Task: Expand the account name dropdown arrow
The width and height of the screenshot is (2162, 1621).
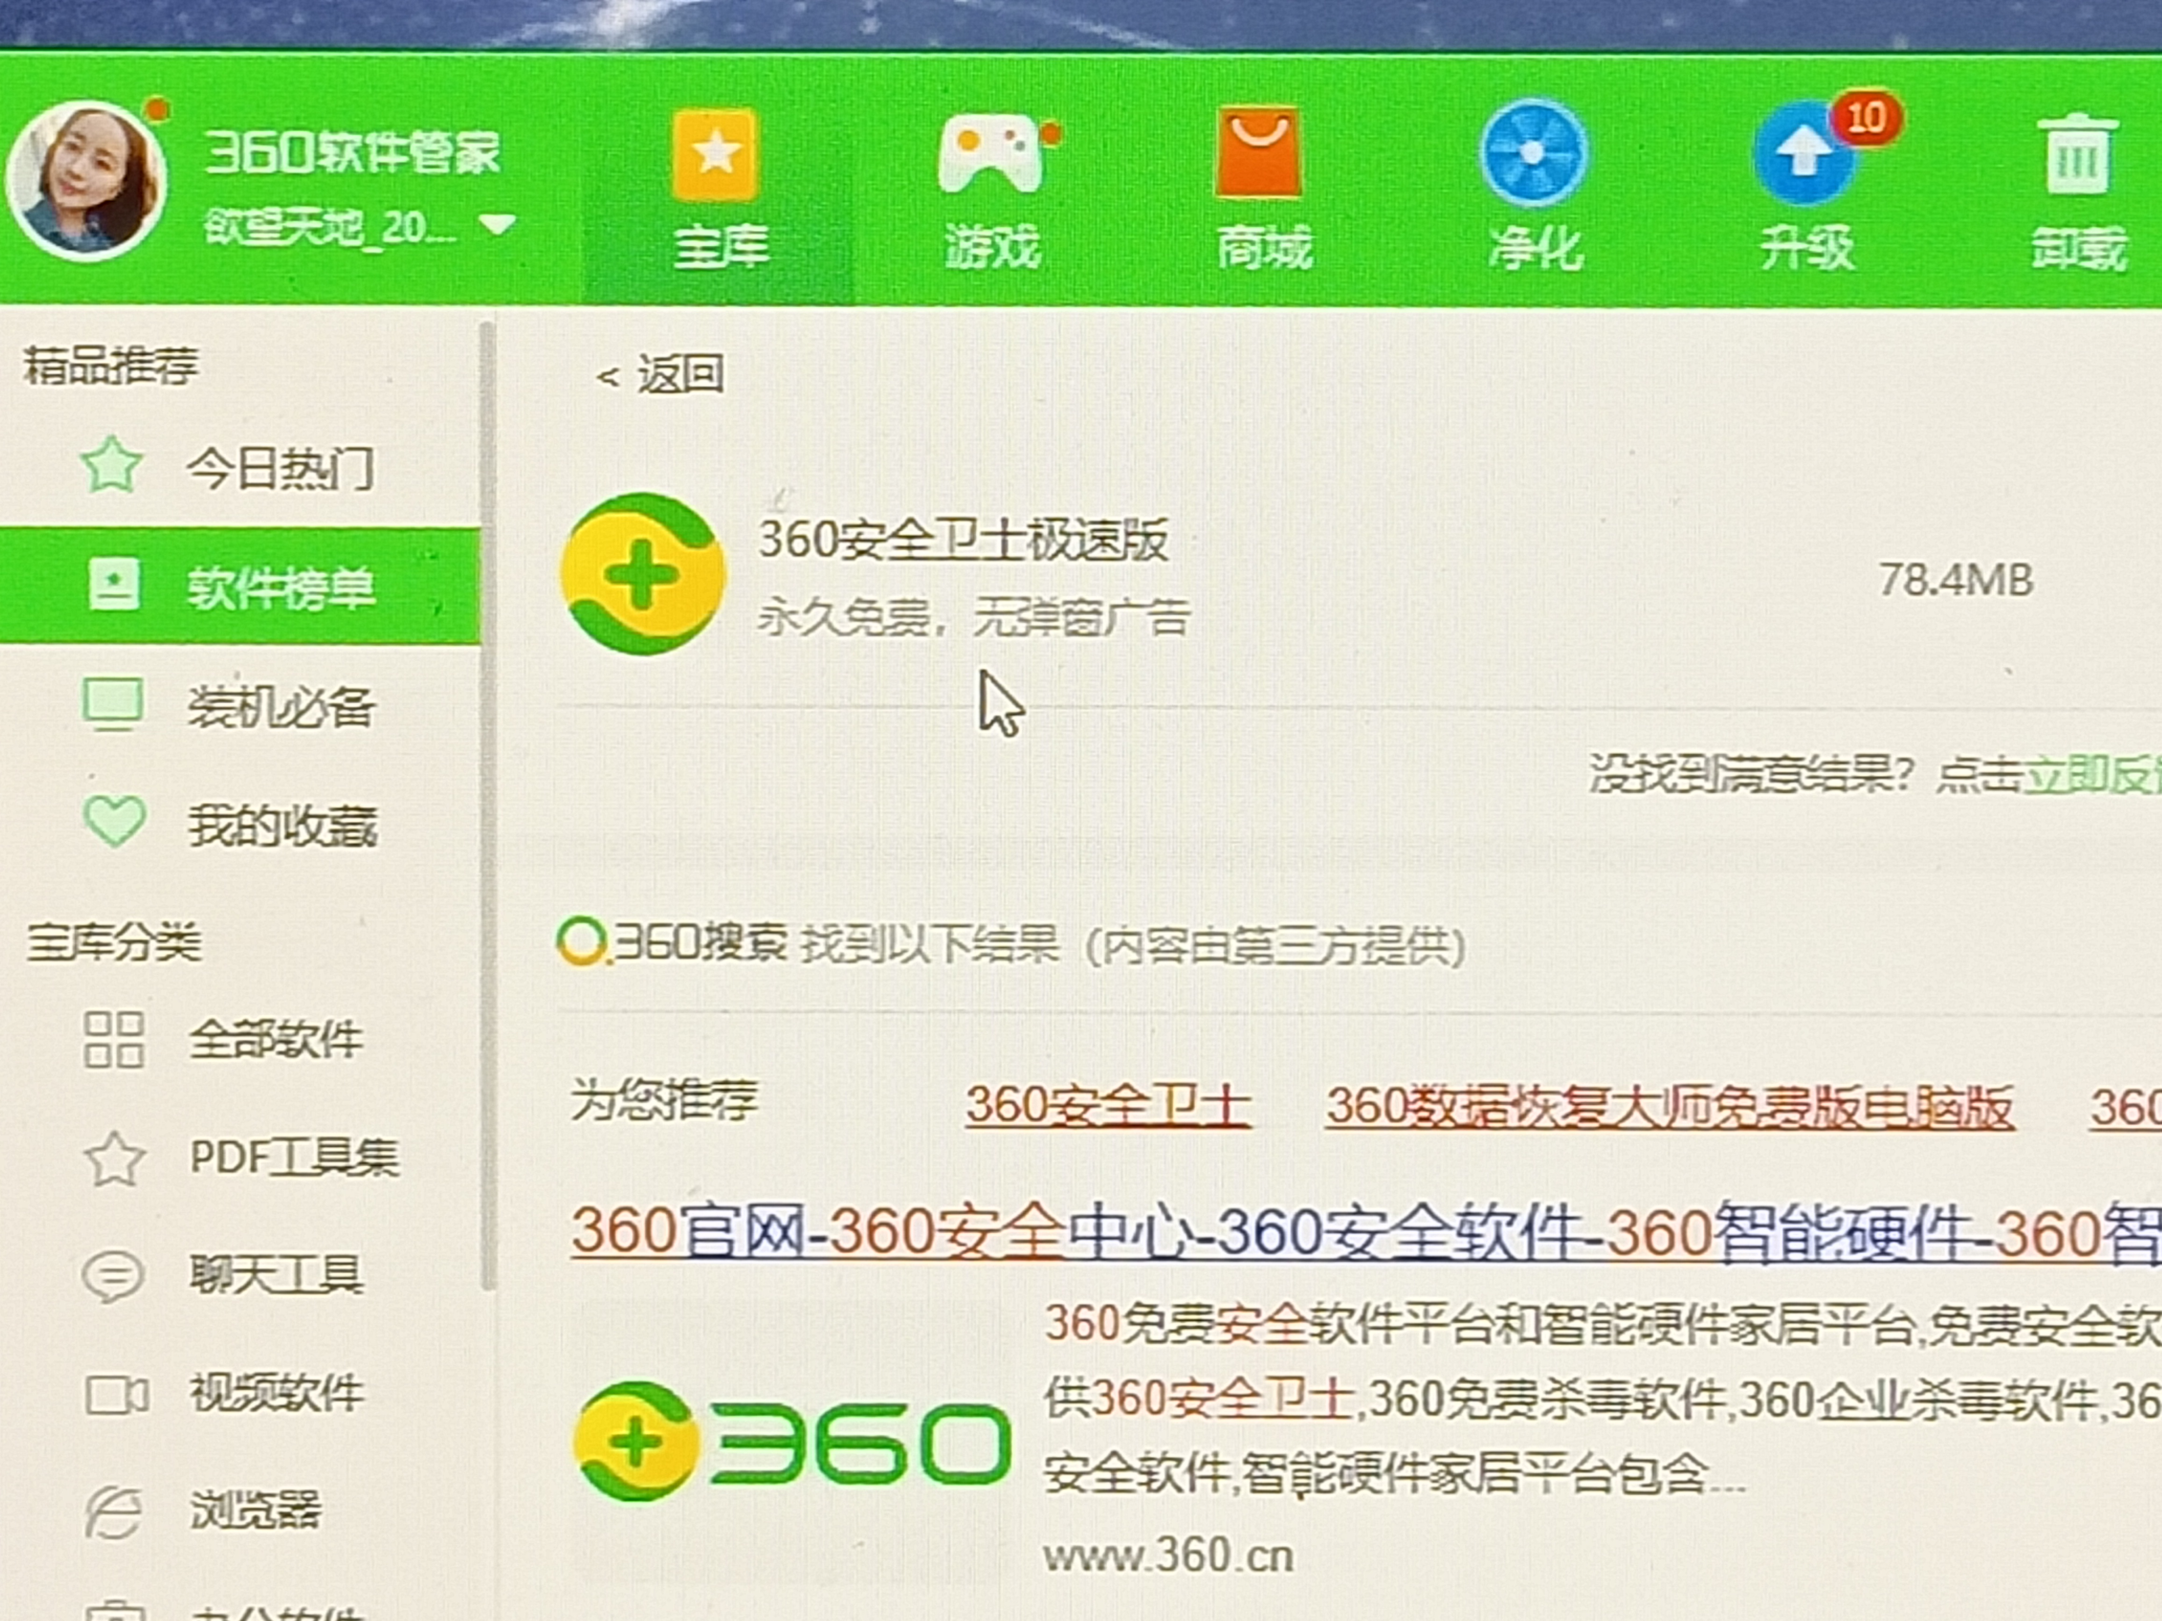Action: coord(497,226)
